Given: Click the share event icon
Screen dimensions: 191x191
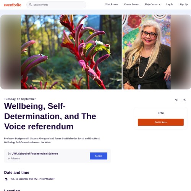Looking at the screenshot, I should (x=184, y=100).
